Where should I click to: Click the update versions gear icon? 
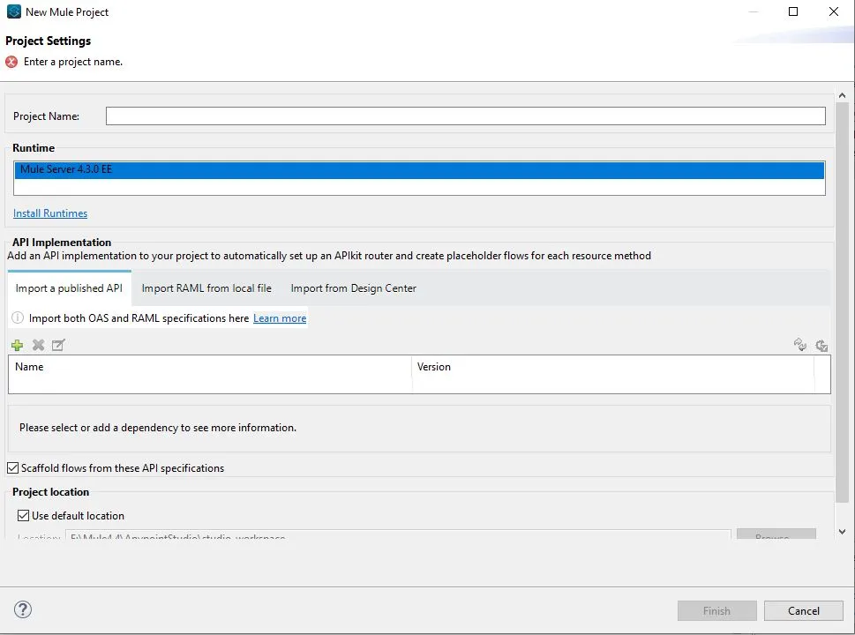pyautogui.click(x=821, y=345)
